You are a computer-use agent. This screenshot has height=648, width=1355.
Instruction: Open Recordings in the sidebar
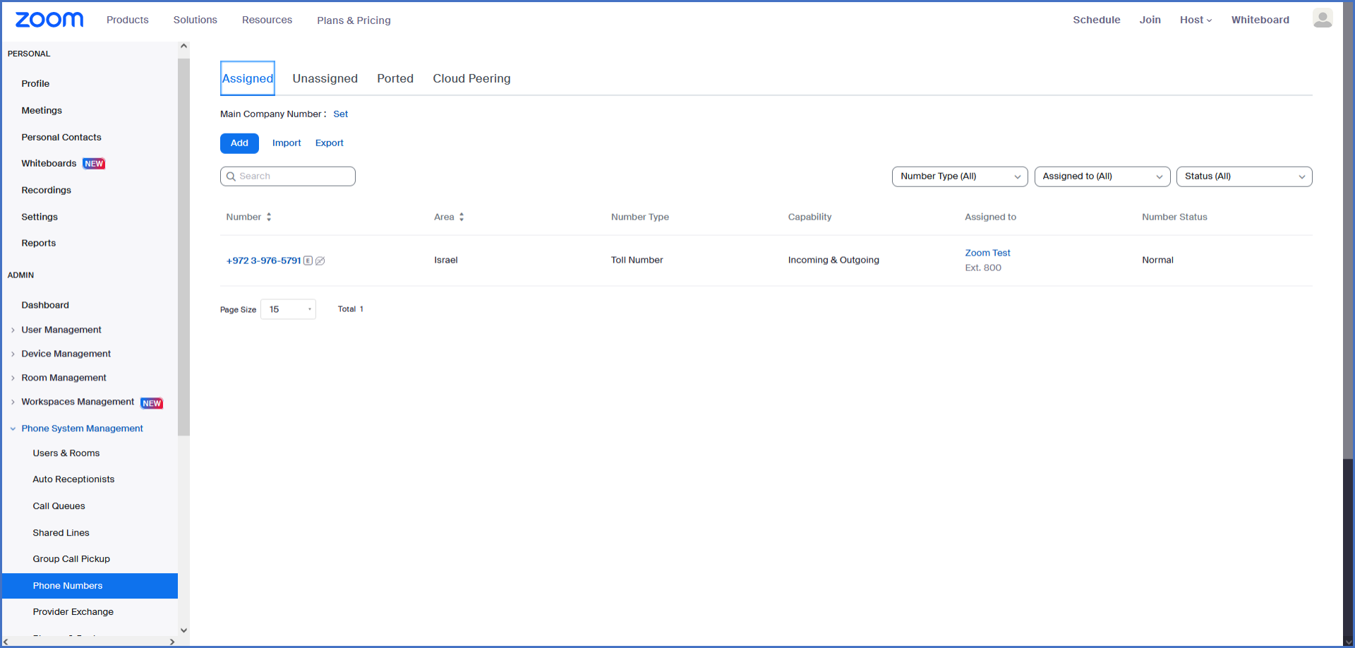[x=46, y=191]
